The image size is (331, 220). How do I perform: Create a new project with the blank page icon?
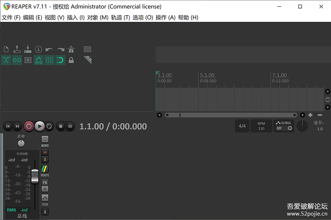point(6,49)
